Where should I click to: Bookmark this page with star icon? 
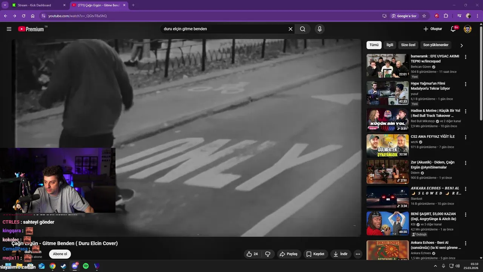[x=424, y=16]
